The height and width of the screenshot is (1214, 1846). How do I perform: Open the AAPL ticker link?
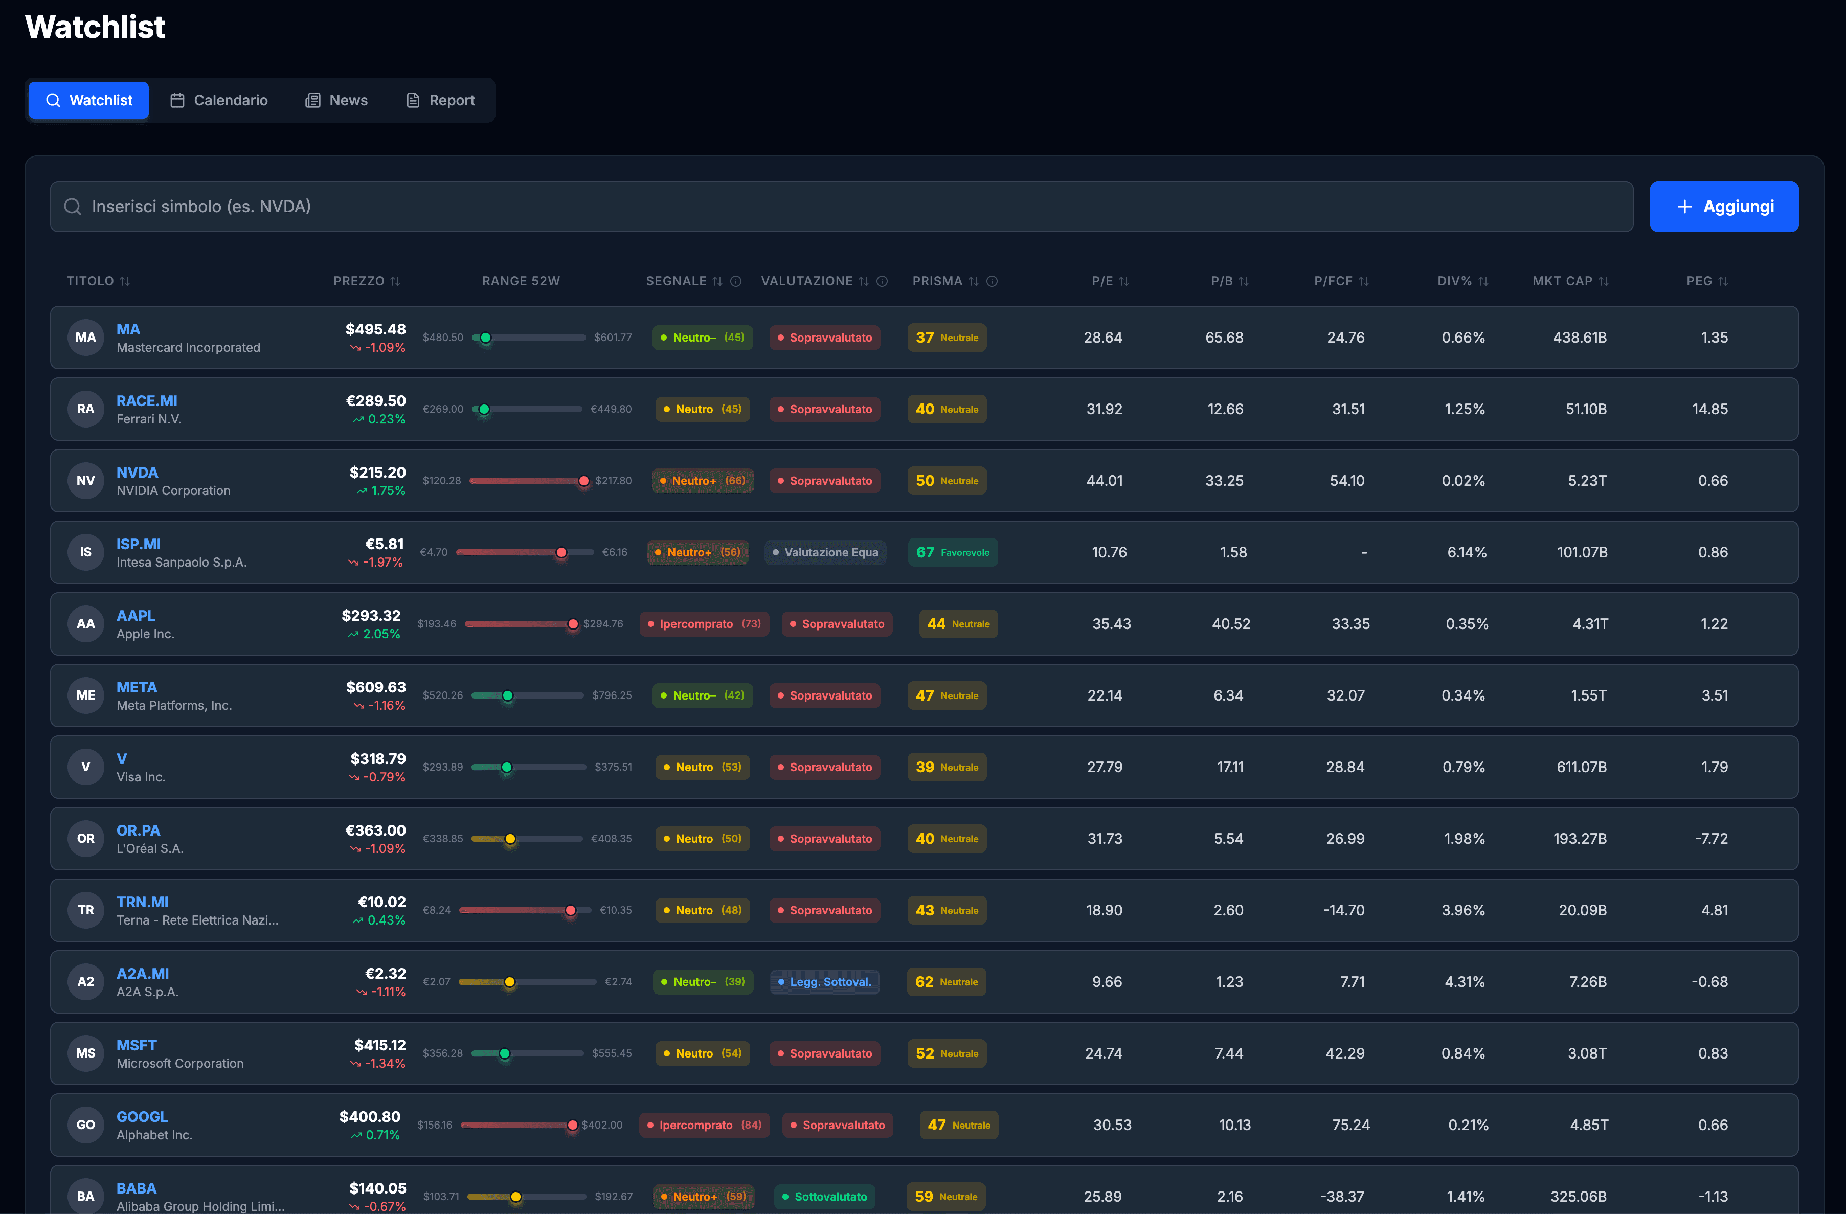point(136,615)
